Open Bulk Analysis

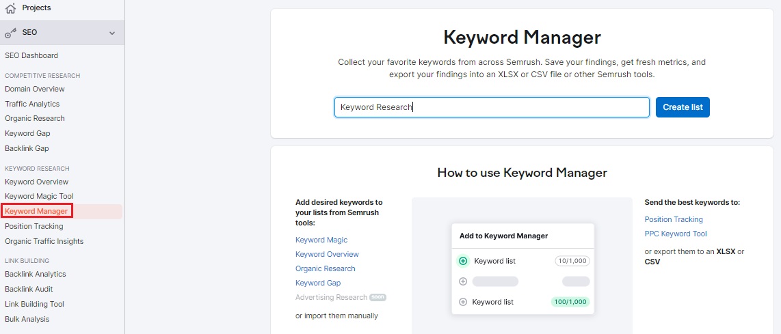(x=27, y=318)
